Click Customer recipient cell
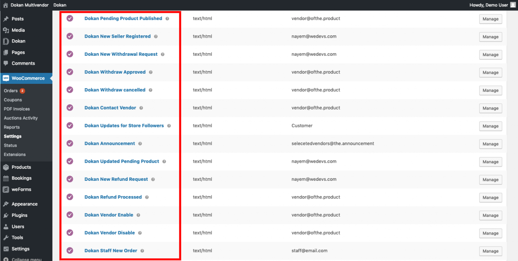518x261 pixels. tap(302, 125)
